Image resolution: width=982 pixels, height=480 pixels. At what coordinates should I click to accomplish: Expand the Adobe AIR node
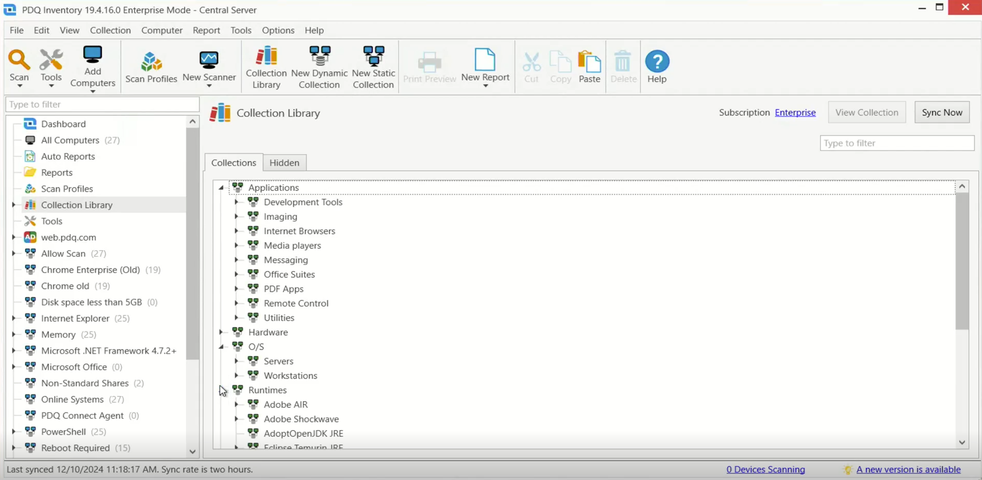(237, 404)
